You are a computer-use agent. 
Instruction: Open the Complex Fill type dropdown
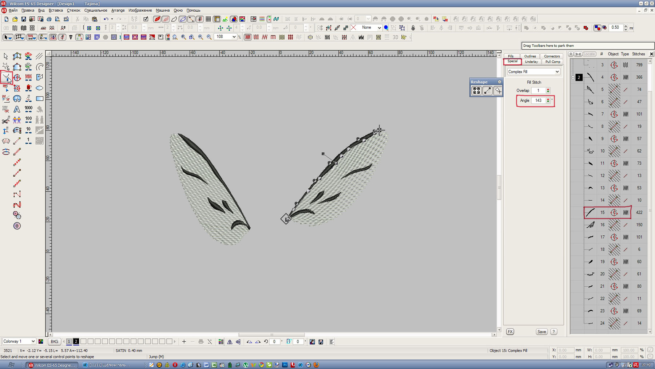557,72
